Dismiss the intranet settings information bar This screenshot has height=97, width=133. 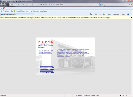132,18
